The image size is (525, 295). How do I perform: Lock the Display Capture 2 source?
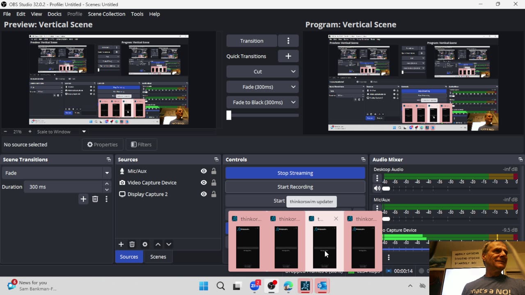pyautogui.click(x=214, y=194)
